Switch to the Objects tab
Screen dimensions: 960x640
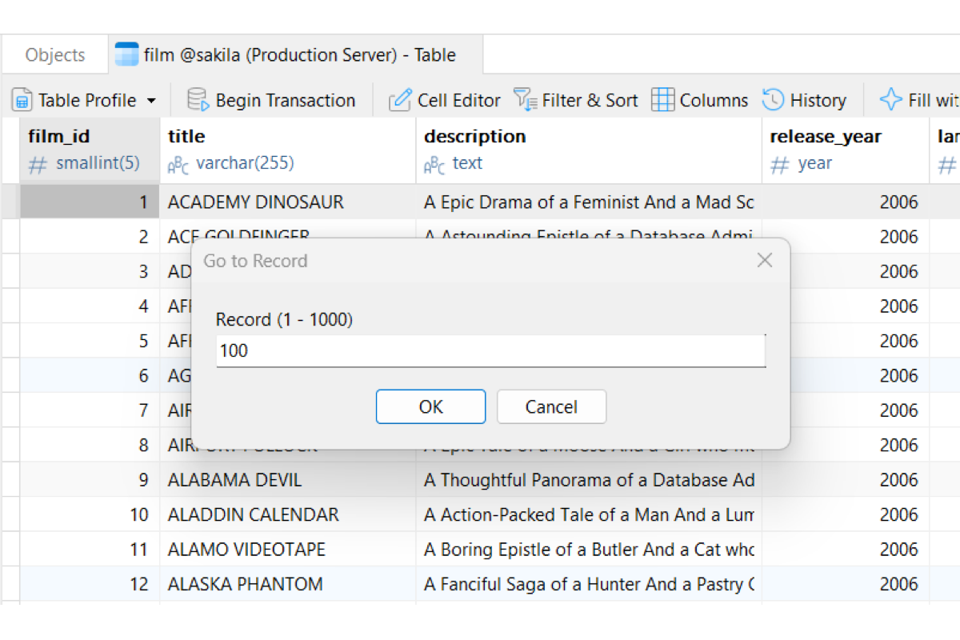pyautogui.click(x=54, y=55)
